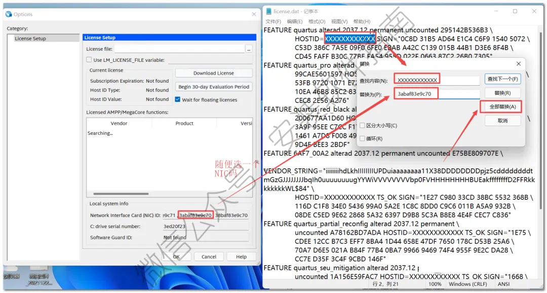Click the 查找内容 input field
This screenshot has height=293, width=547.
[438, 80]
